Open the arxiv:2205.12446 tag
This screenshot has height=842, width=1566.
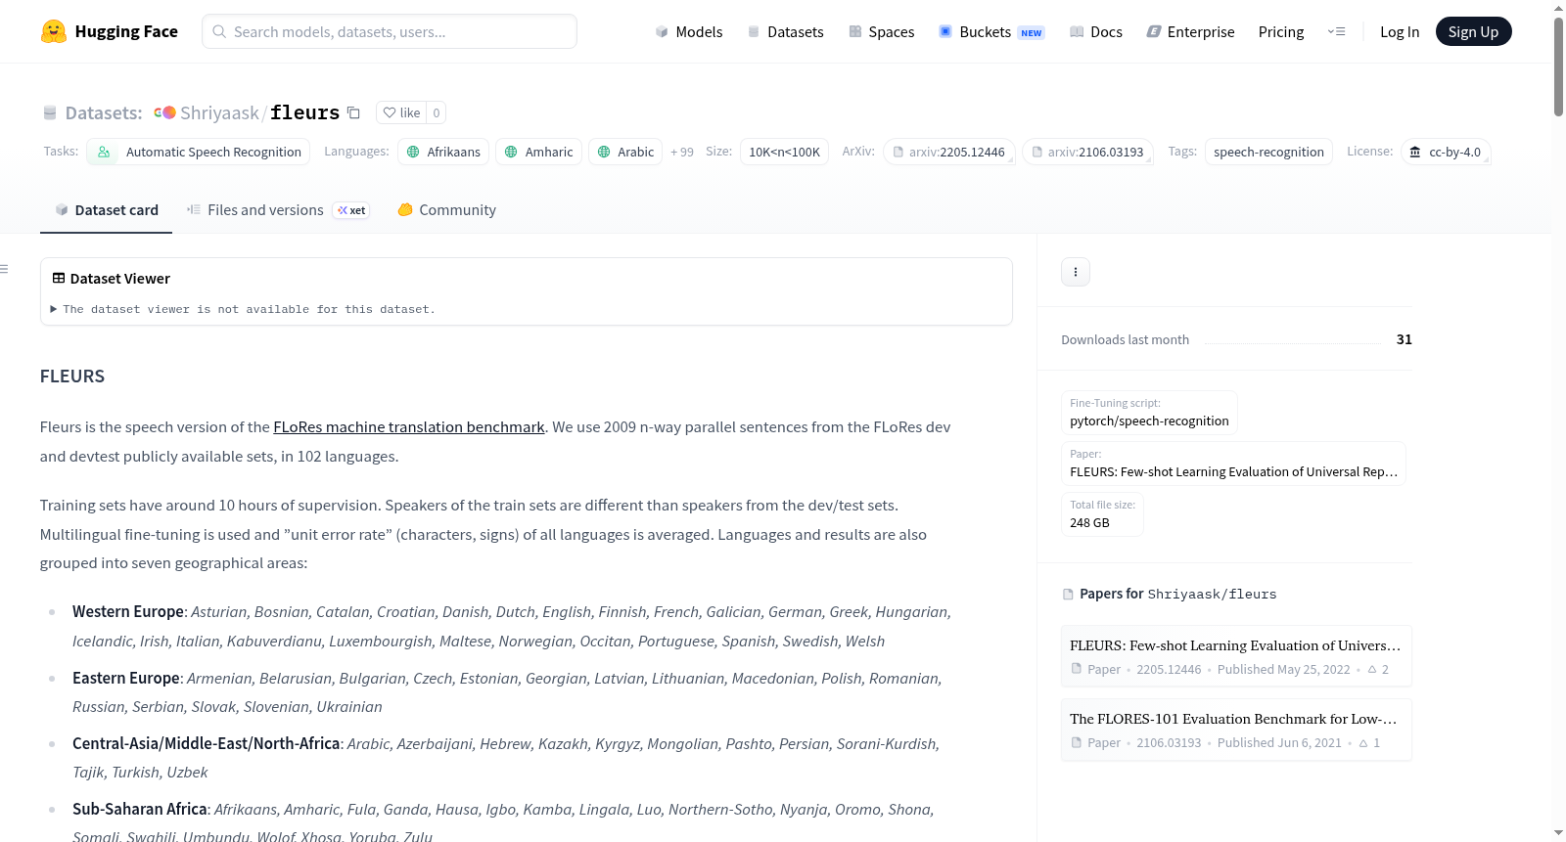[948, 152]
